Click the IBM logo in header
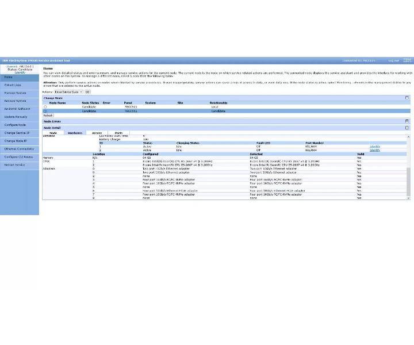This screenshot has height=345, width=414. (x=408, y=60)
